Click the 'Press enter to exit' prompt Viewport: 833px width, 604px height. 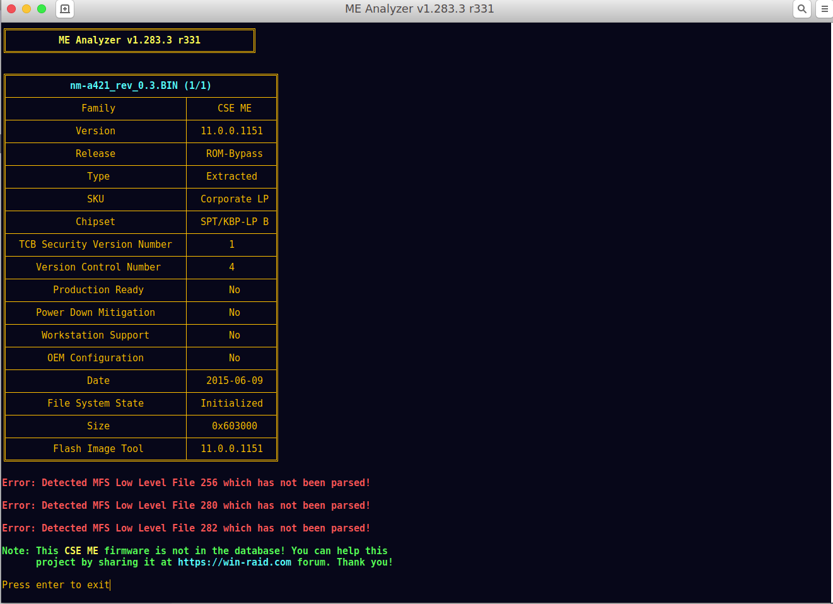[x=56, y=585]
